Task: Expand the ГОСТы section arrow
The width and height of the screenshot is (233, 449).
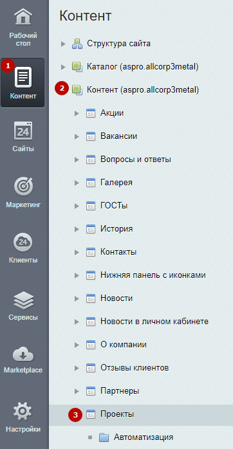Action: (77, 206)
